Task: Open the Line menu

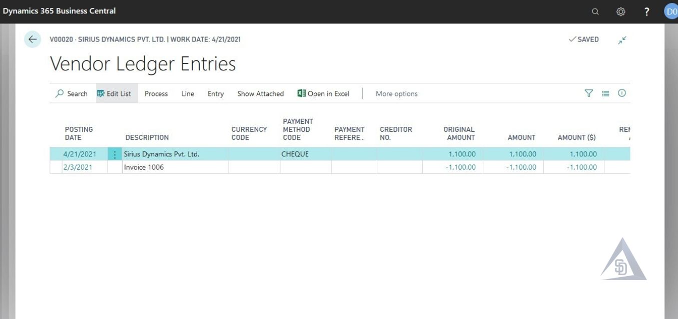Action: (x=187, y=93)
